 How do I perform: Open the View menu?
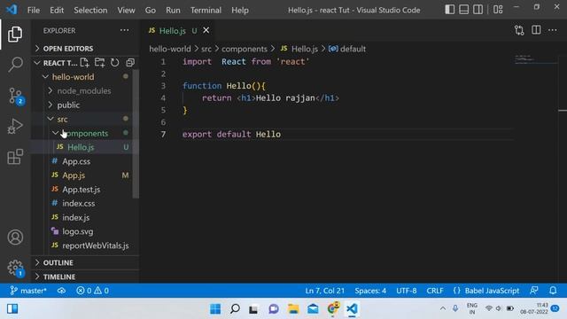click(x=126, y=10)
